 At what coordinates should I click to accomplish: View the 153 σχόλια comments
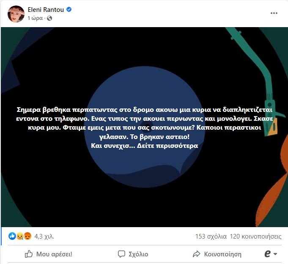click(x=211, y=236)
